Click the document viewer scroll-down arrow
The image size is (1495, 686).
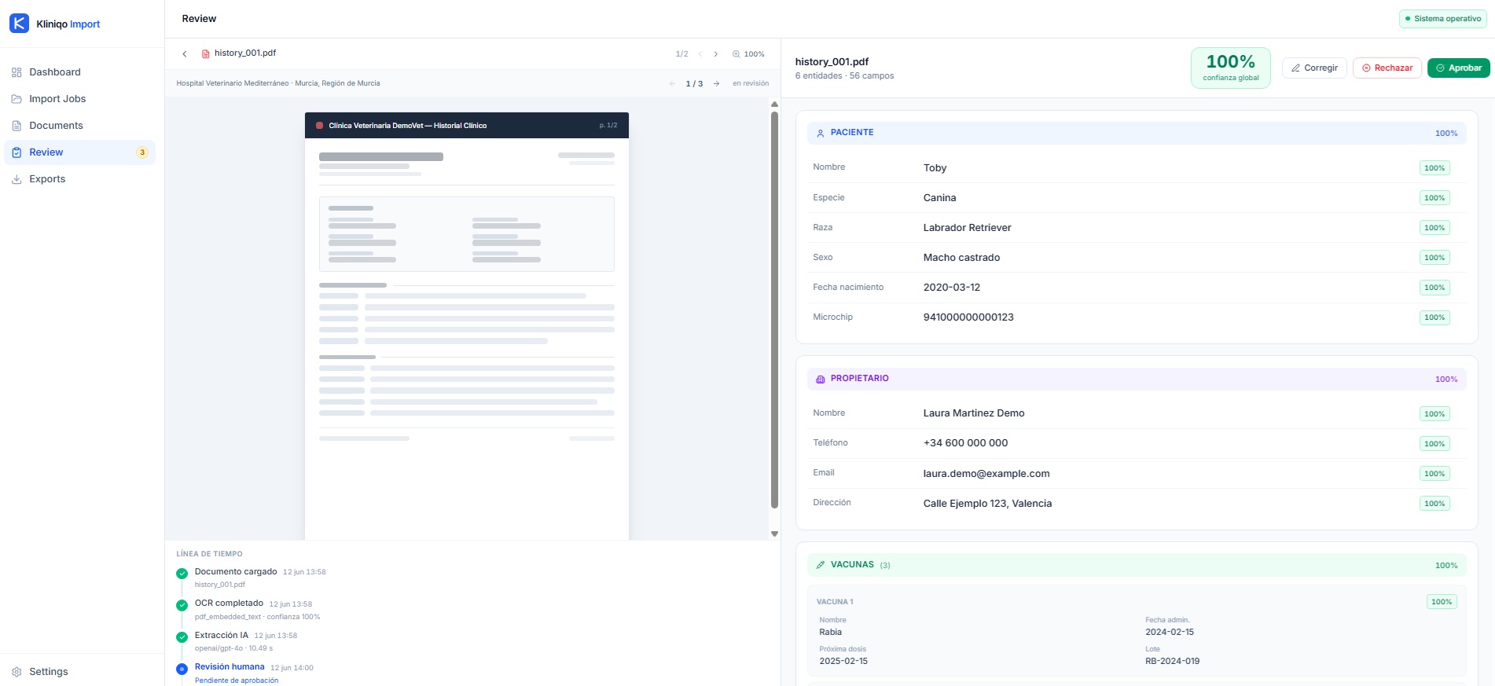point(774,534)
